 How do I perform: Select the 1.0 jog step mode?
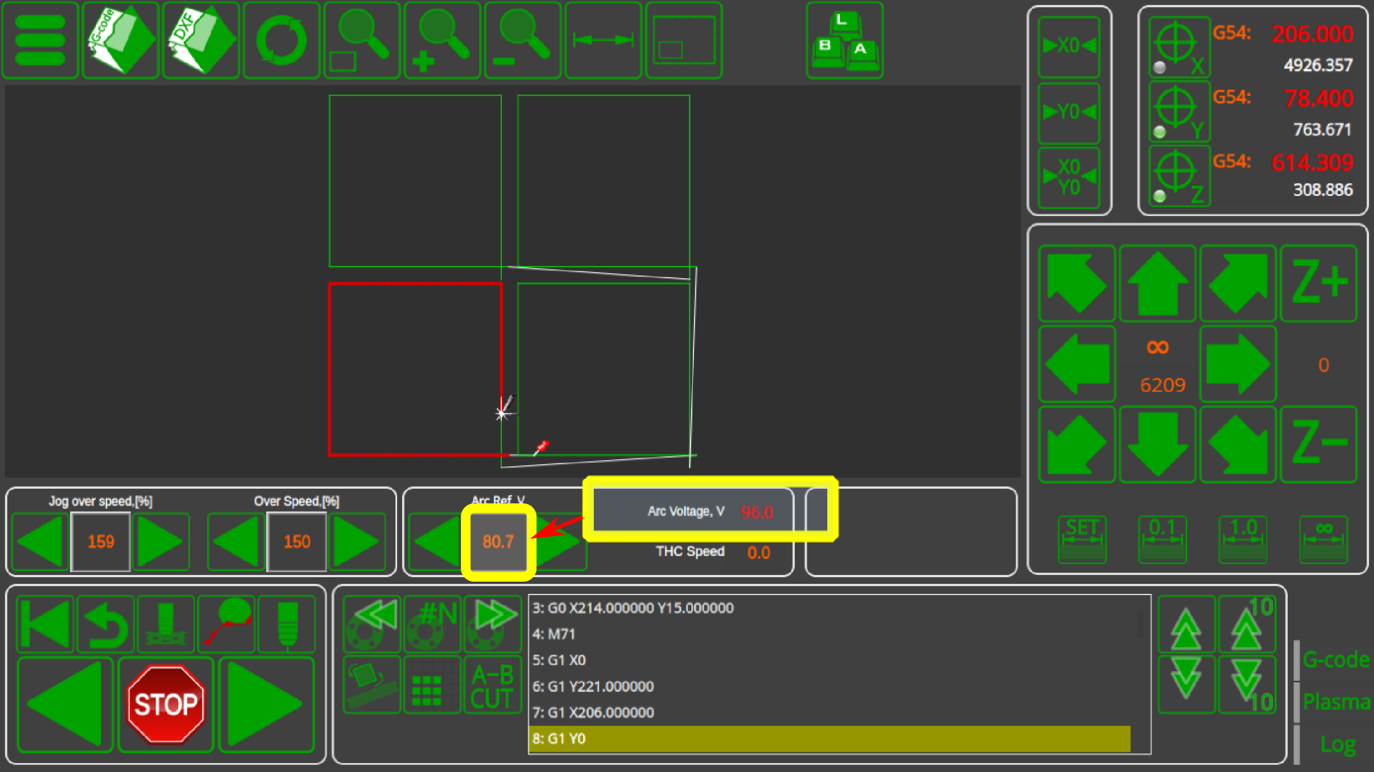(x=1243, y=539)
